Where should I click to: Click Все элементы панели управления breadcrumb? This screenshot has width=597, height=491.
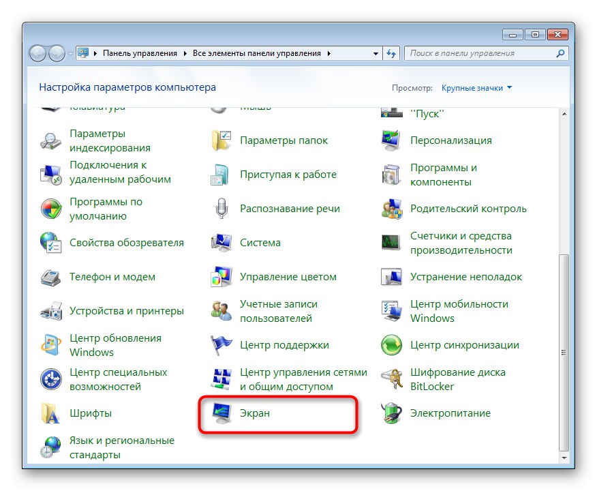point(257,53)
